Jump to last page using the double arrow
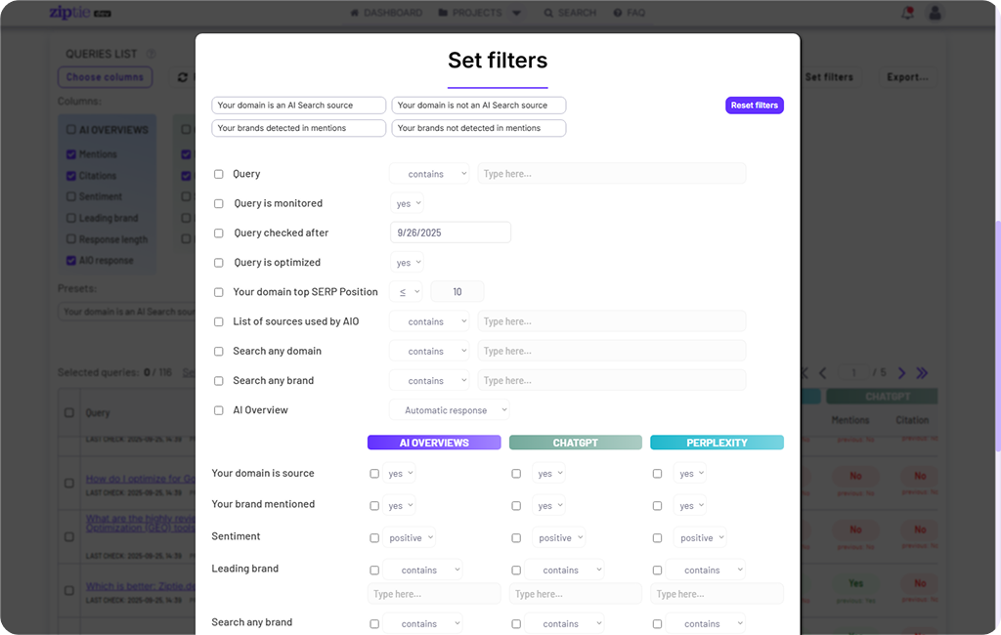 (x=922, y=373)
